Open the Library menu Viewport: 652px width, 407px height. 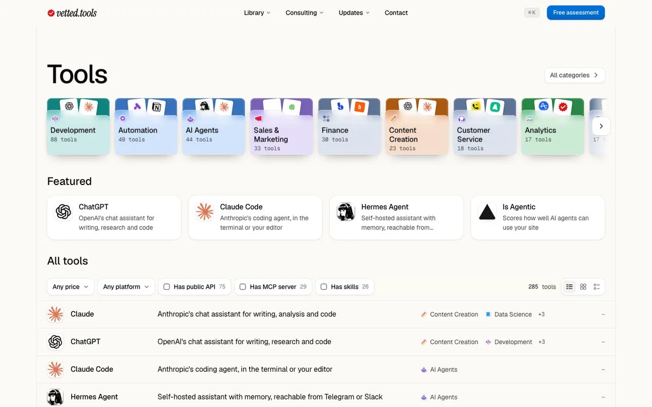click(x=257, y=12)
